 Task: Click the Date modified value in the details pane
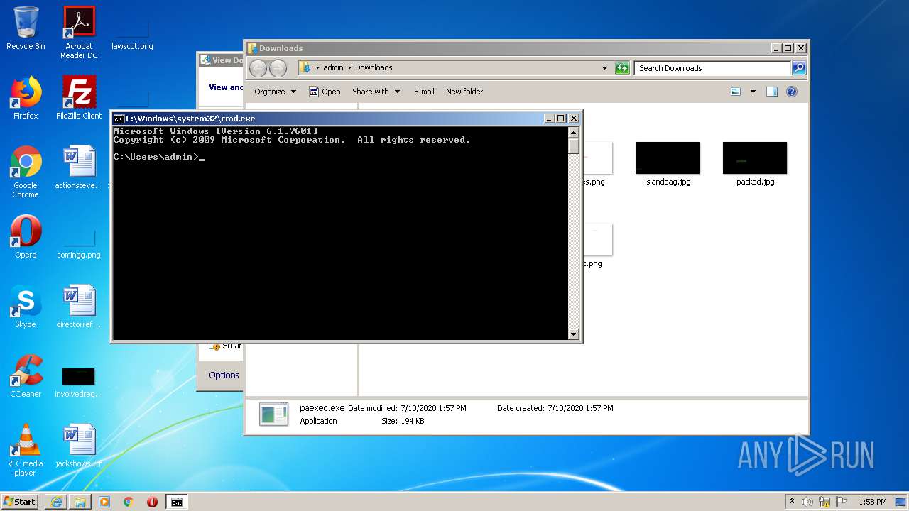(x=433, y=408)
